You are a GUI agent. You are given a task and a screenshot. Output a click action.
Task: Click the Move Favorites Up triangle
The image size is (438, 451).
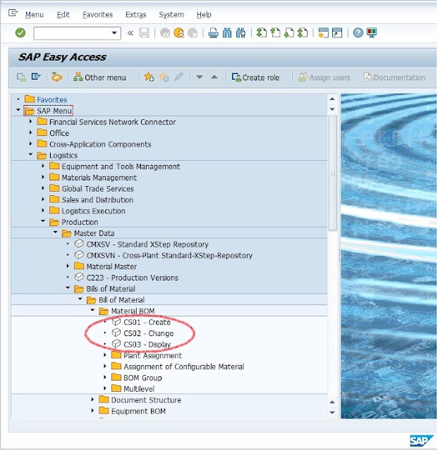pyautogui.click(x=214, y=77)
